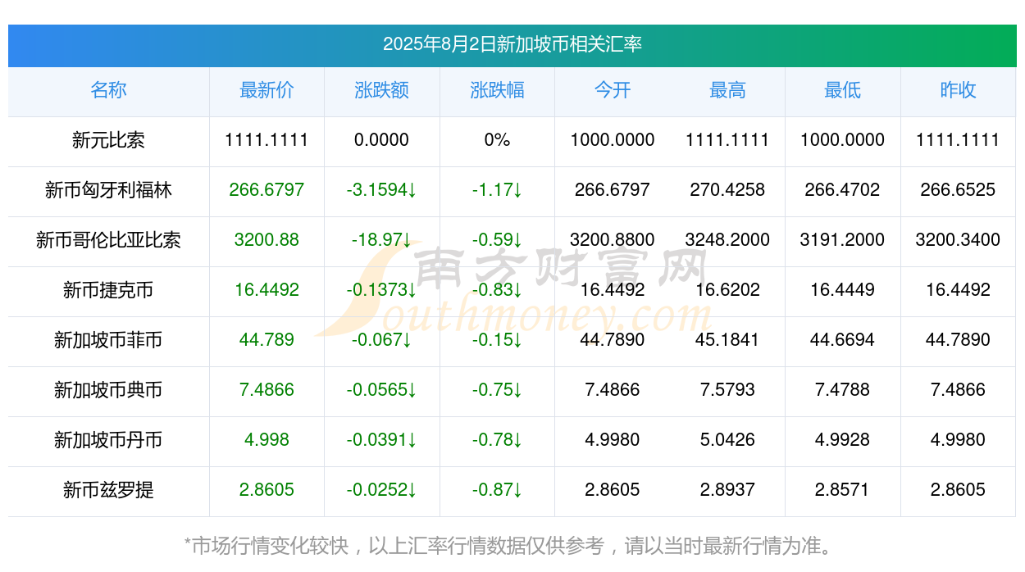The image size is (1025, 572).
Task: Click high value 5.0426
Action: (x=727, y=440)
